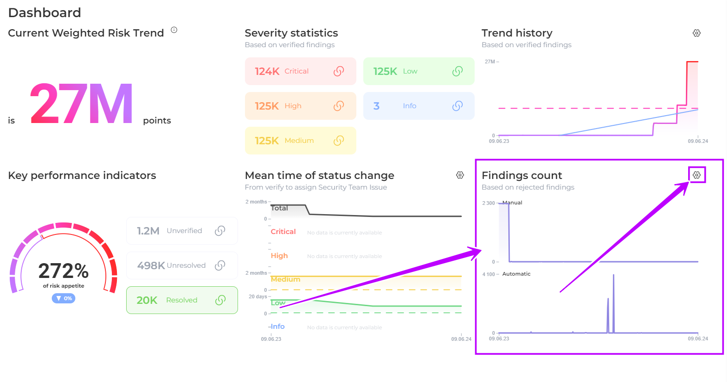Open Findings count settings gear

point(696,175)
